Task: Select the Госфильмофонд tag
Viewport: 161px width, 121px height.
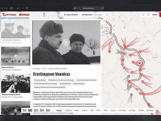Action: point(40,80)
